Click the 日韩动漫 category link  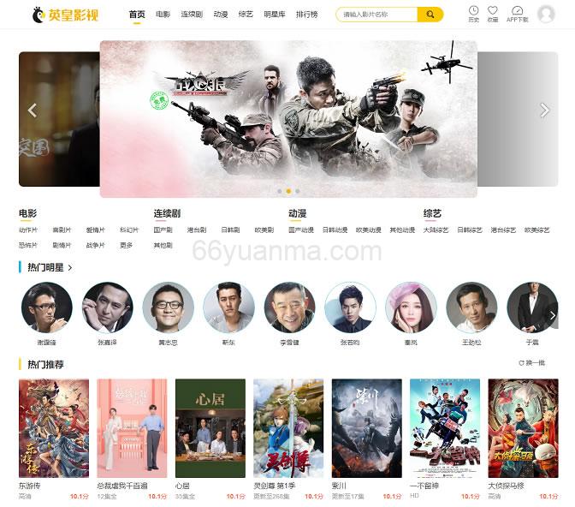[335, 230]
